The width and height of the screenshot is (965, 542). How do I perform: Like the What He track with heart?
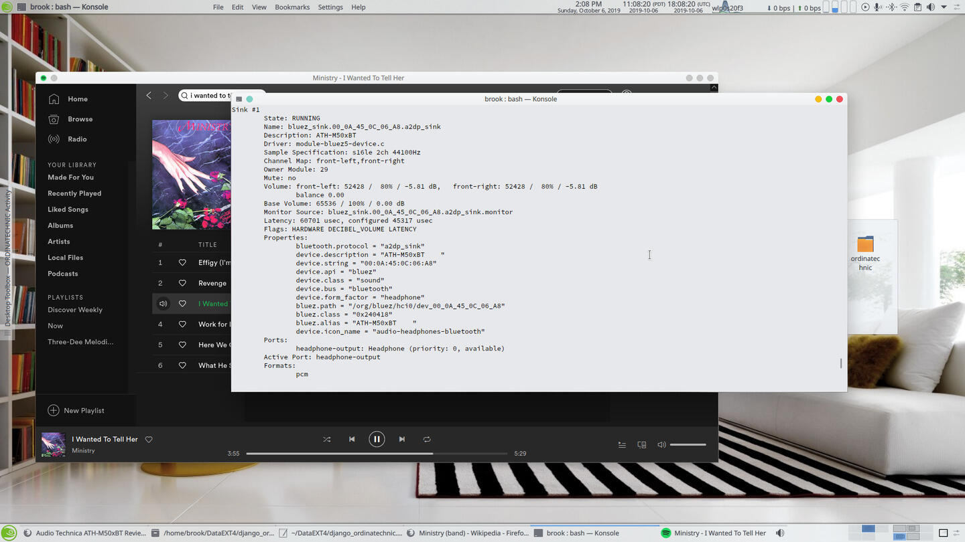click(182, 365)
